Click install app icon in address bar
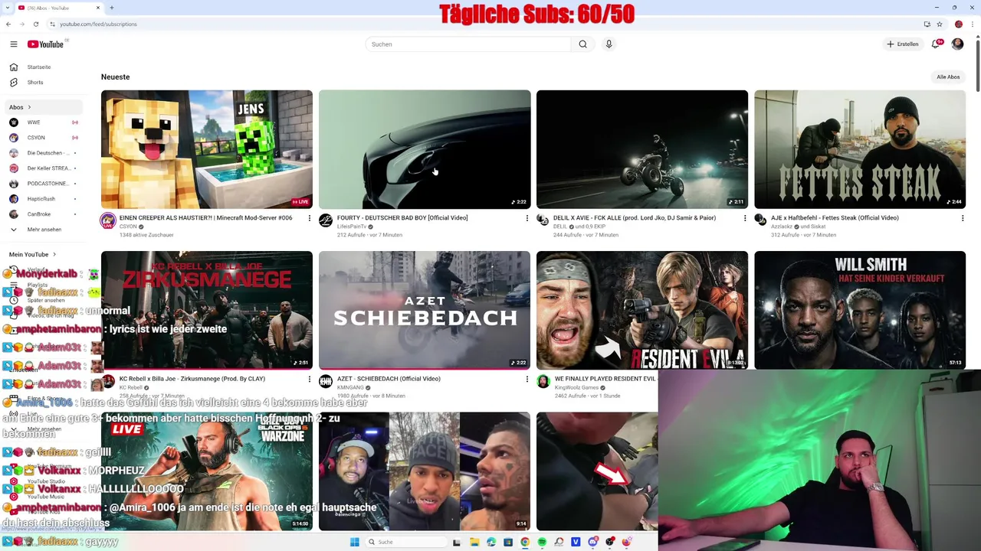 point(927,24)
